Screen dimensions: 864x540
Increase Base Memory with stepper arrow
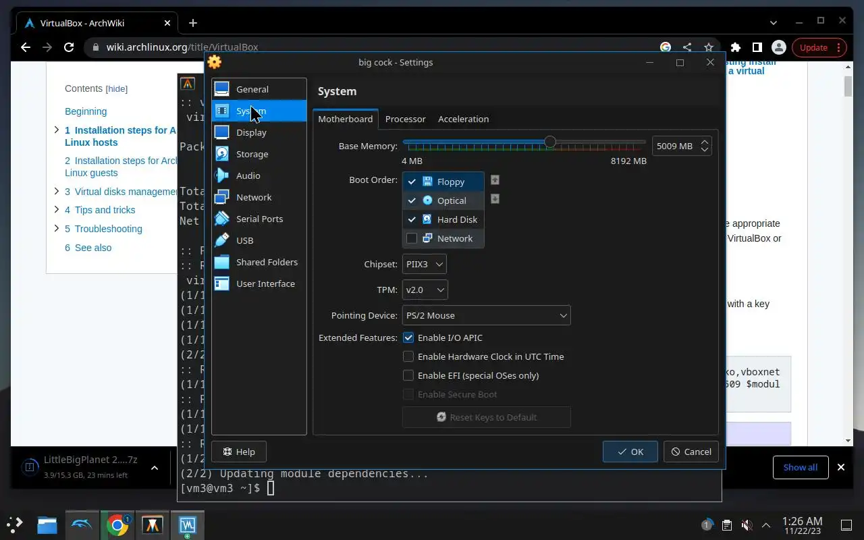pyautogui.click(x=705, y=142)
